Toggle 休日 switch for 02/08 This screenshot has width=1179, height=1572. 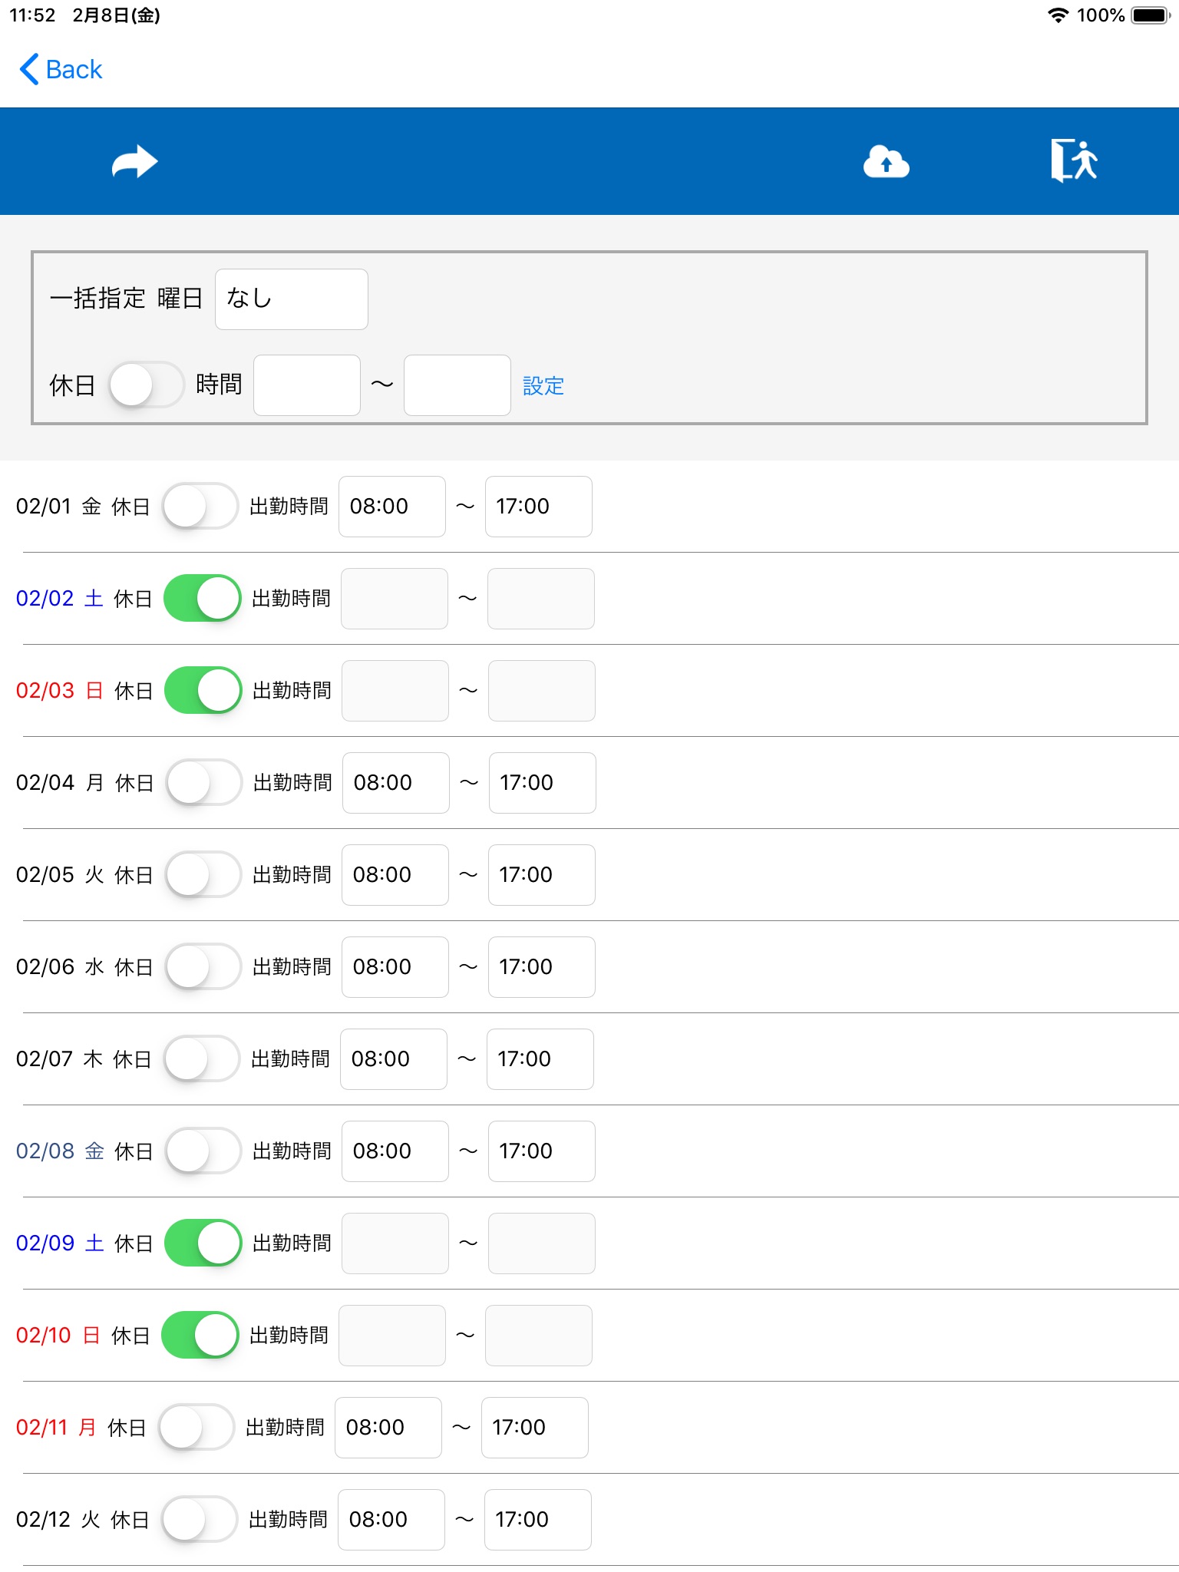[x=203, y=1151]
